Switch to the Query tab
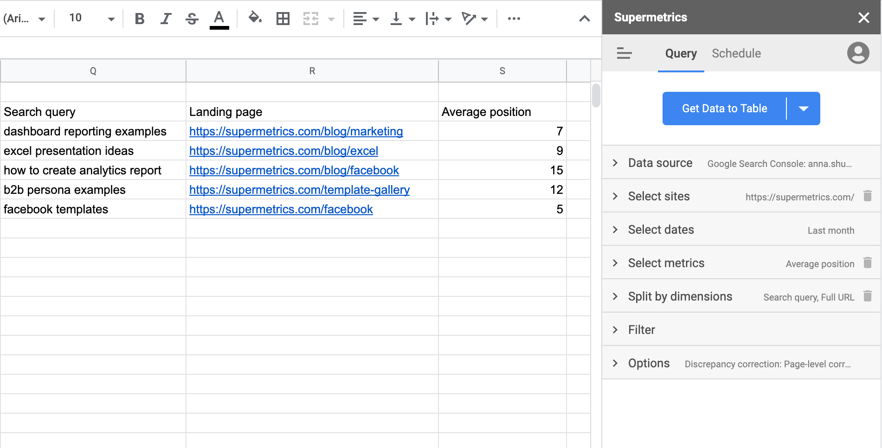The image size is (882, 448). pos(681,53)
